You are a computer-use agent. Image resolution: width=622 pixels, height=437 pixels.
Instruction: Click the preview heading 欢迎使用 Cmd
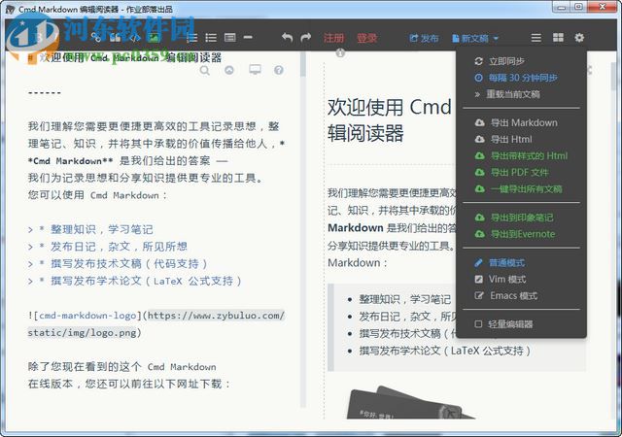(390, 107)
